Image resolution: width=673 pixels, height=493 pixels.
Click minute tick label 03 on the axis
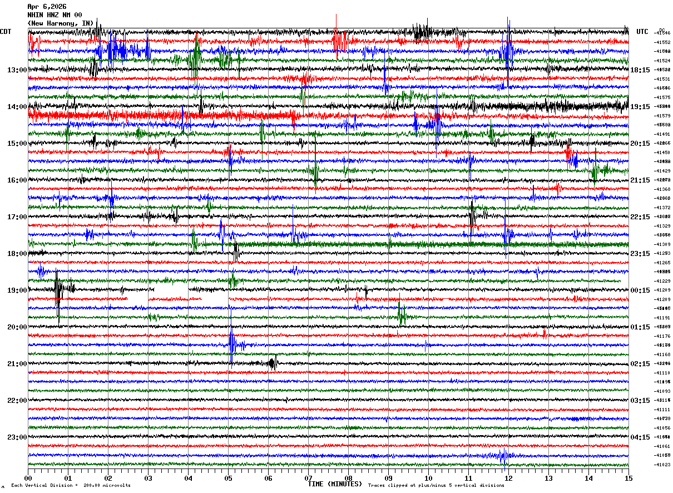pyautogui.click(x=148, y=478)
